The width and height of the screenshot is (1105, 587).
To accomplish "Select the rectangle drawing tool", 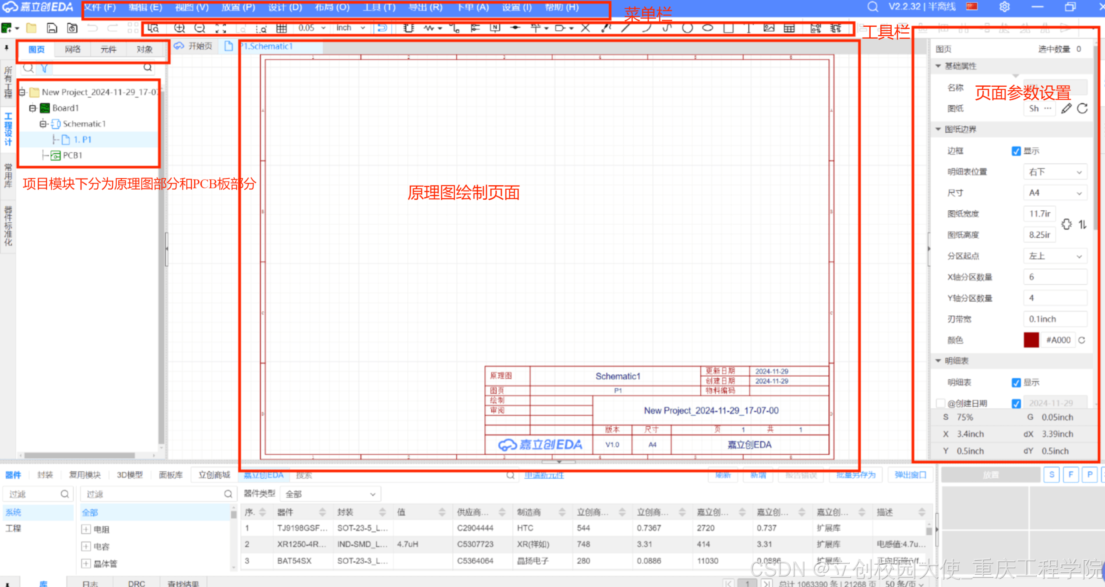I will click(x=728, y=28).
